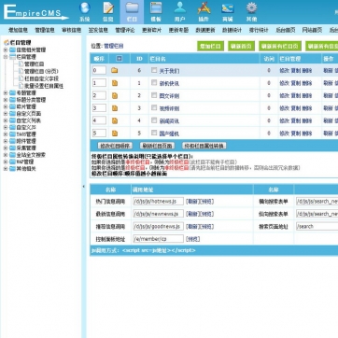The width and height of the screenshot is (338, 338).
Task: Expand the 采集管理 tree node
Action: coord(6,148)
